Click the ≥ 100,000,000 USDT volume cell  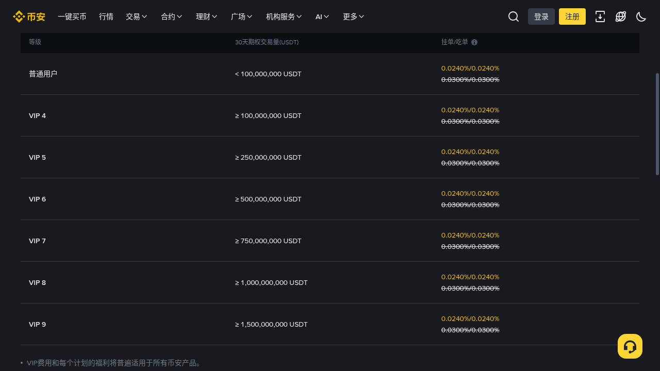click(x=268, y=116)
